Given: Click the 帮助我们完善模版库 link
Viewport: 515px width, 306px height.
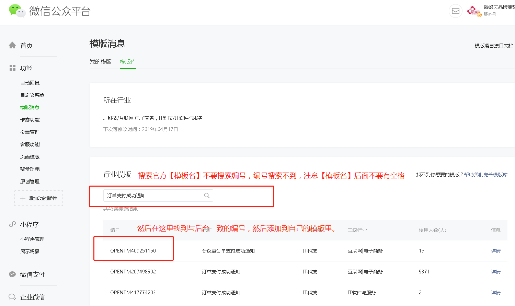Looking at the screenshot, I should [x=485, y=175].
